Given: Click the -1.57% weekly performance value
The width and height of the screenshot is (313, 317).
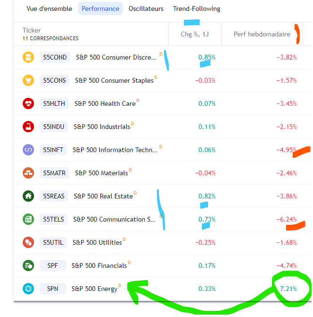Looking at the screenshot, I should pyautogui.click(x=287, y=80).
